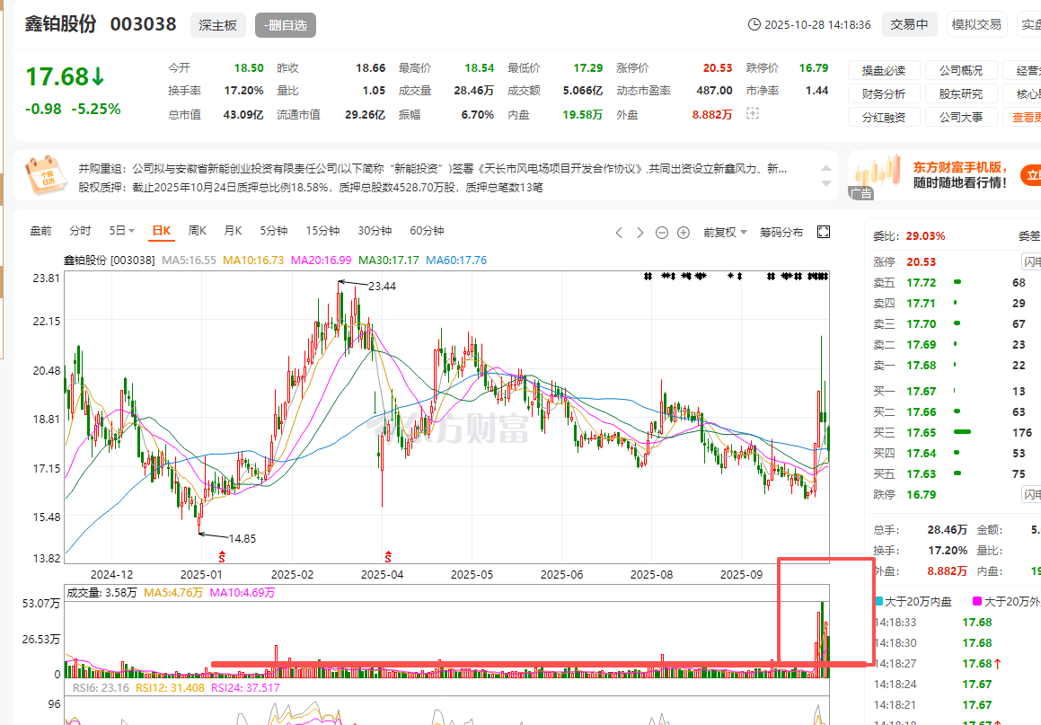Image resolution: width=1041 pixels, height=725 pixels.
Task: Click the MA5:16.55 indicator label
Action: point(190,261)
